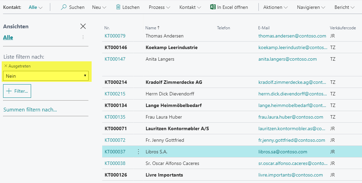
Task: Click company number KT000126
Action: click(116, 175)
